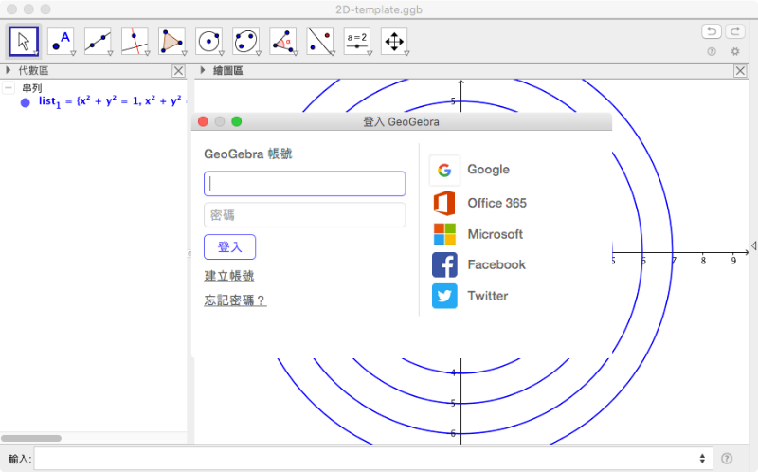Select the Ellipse conic tool
This screenshot has width=758, height=472.
coord(245,41)
